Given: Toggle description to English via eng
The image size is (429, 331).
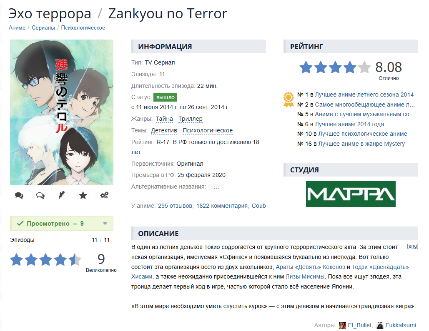Looking at the screenshot, I should tap(413, 246).
